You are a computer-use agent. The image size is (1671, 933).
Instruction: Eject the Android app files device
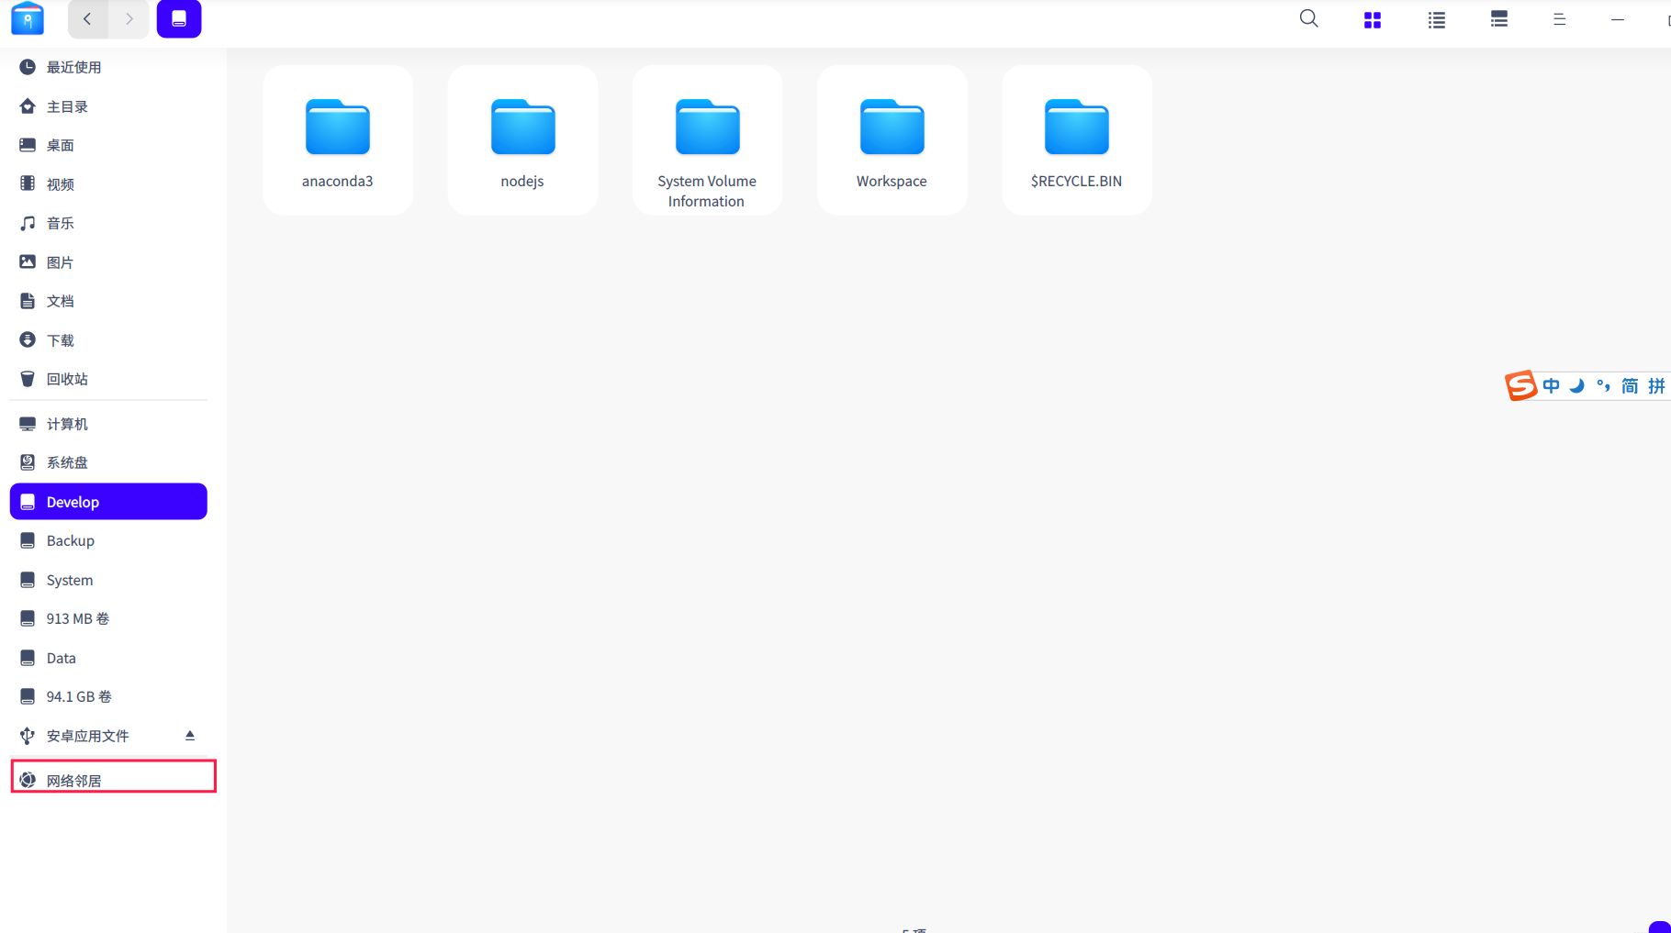click(190, 736)
